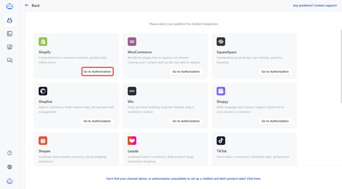Image resolution: width=342 pixels, height=189 pixels.
Task: Select the Lazada card title
Action: [x=133, y=151]
